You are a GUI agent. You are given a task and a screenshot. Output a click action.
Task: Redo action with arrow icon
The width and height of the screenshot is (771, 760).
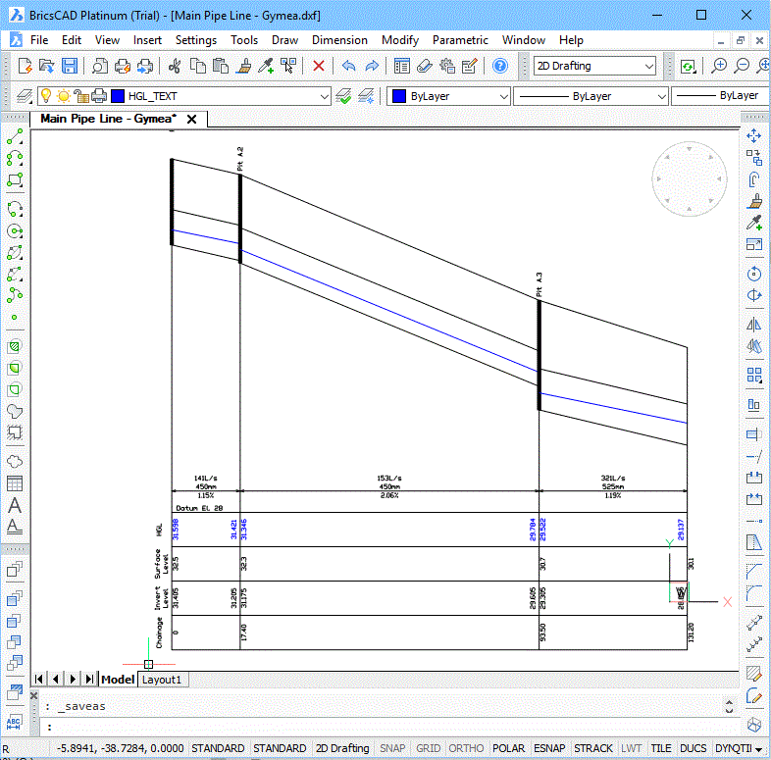[372, 66]
